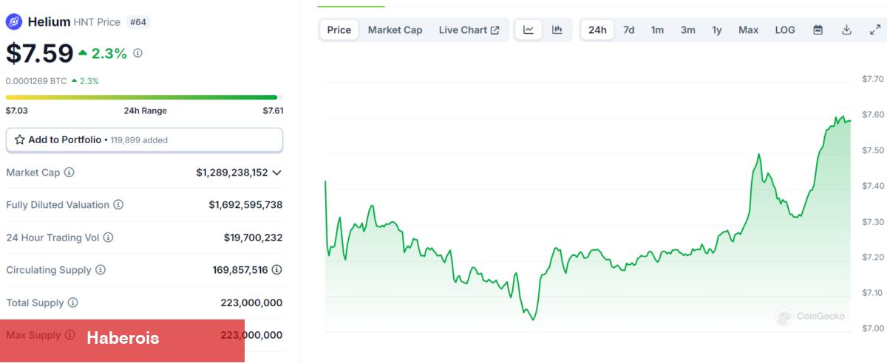Viewport: 887px width, 363px height.
Task: Click the #64 rank badge
Action: [138, 22]
